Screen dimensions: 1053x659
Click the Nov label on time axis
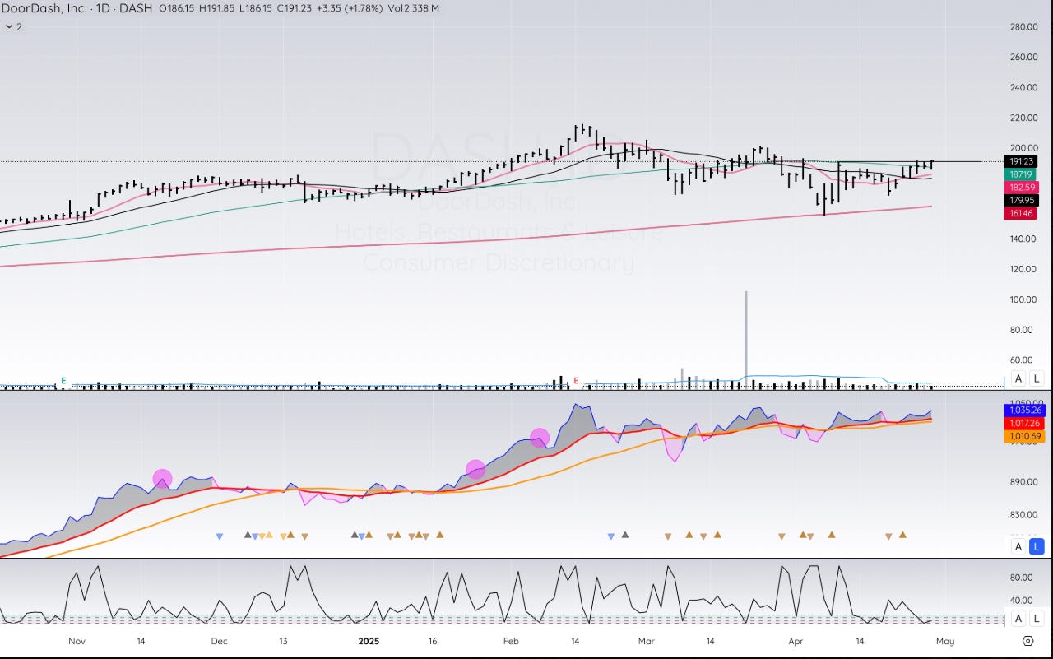point(77,641)
